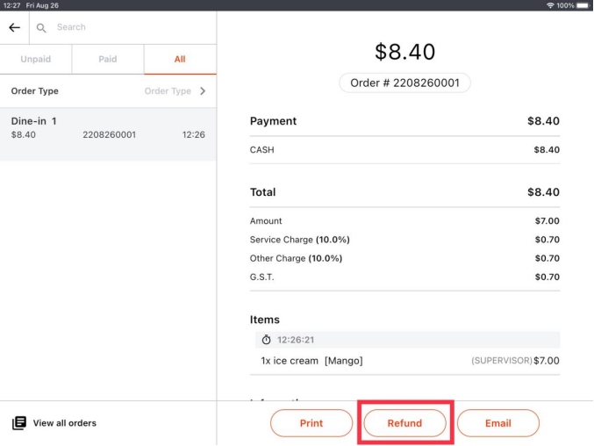Viewport: 594px width, 446px height.
Task: Tap the Wi-Fi icon in status bar
Action: coord(550,5)
